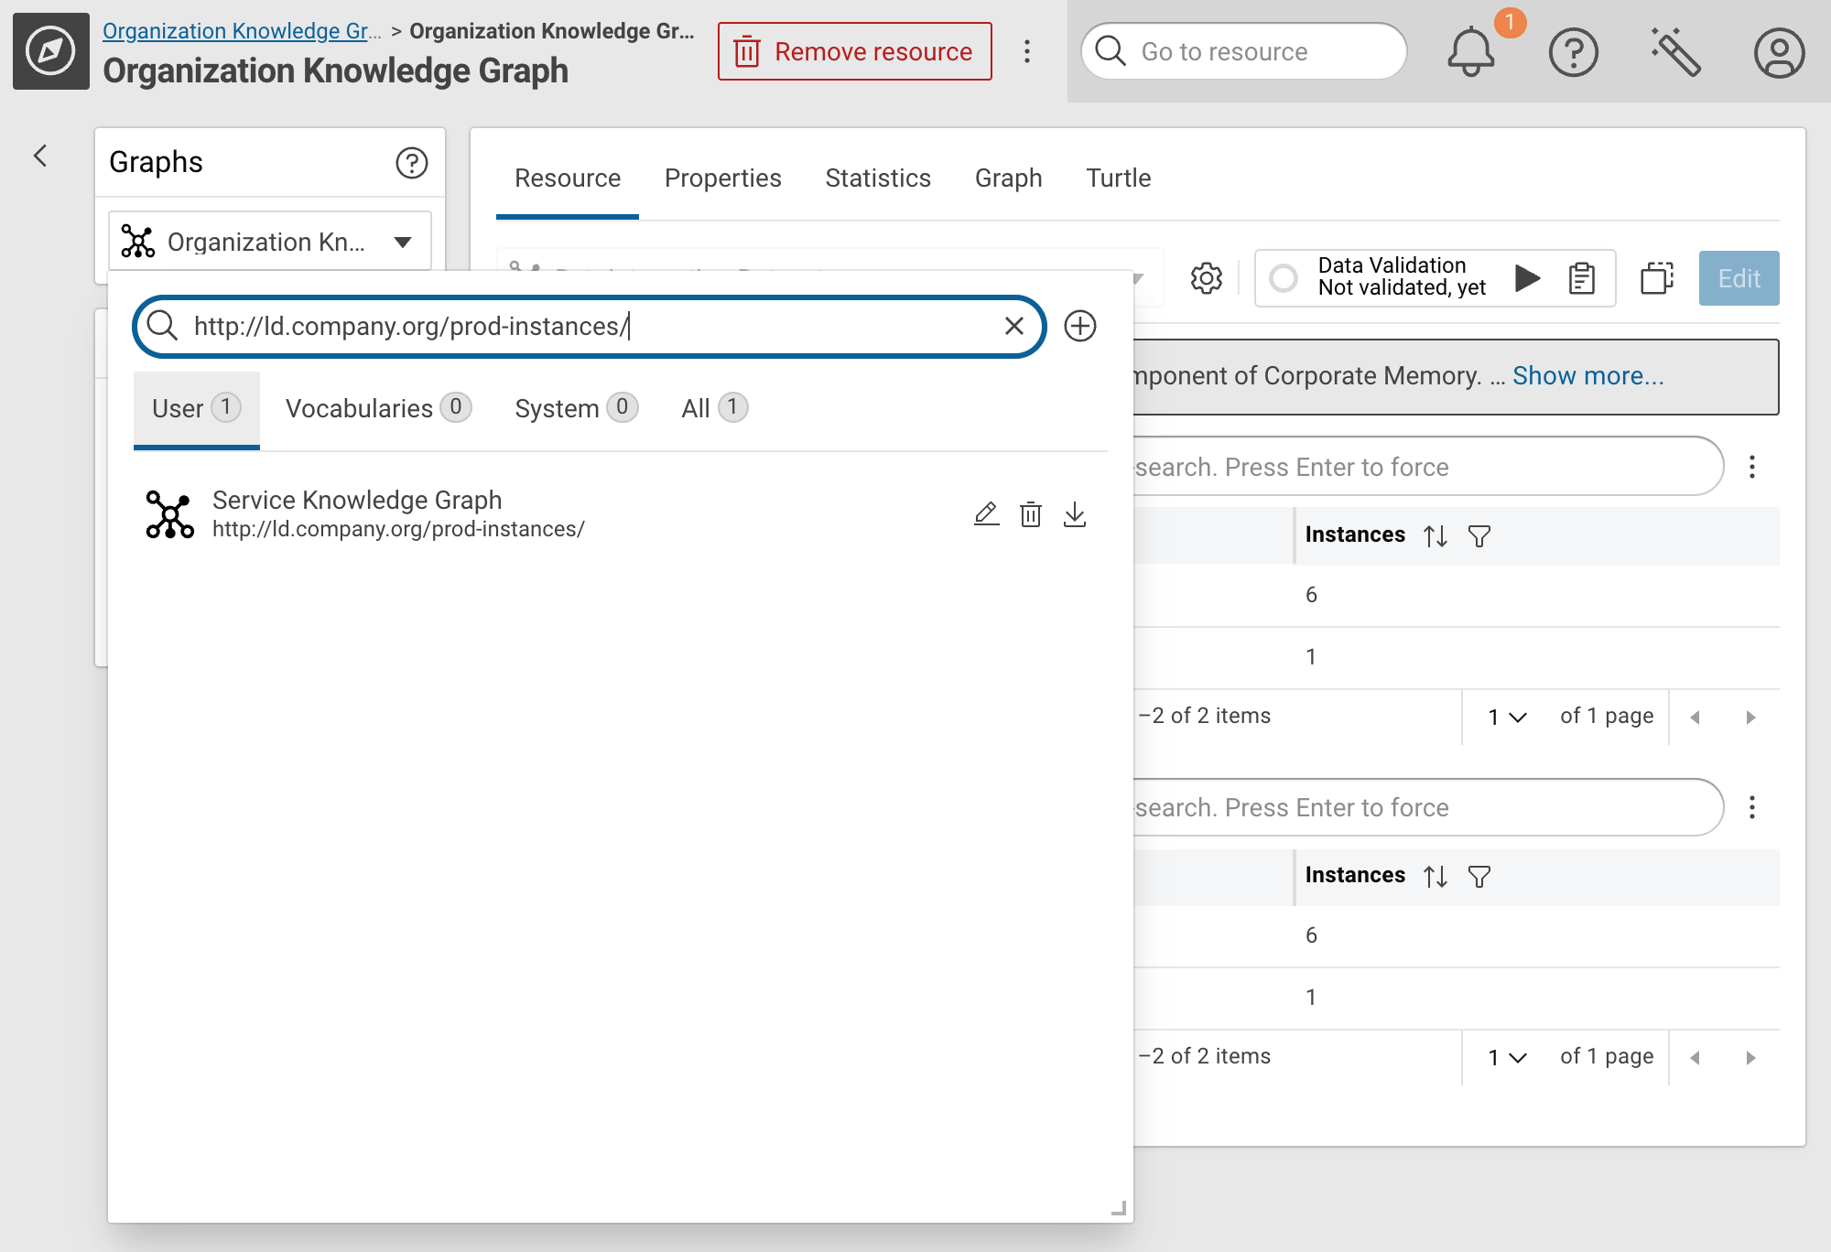Run data validation with play icon
The image size is (1831, 1252).
pos(1527,278)
